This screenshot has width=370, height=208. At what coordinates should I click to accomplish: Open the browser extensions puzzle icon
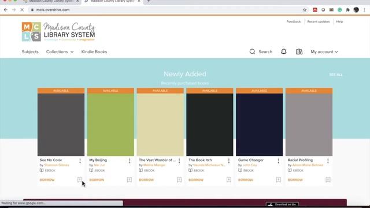point(347,10)
